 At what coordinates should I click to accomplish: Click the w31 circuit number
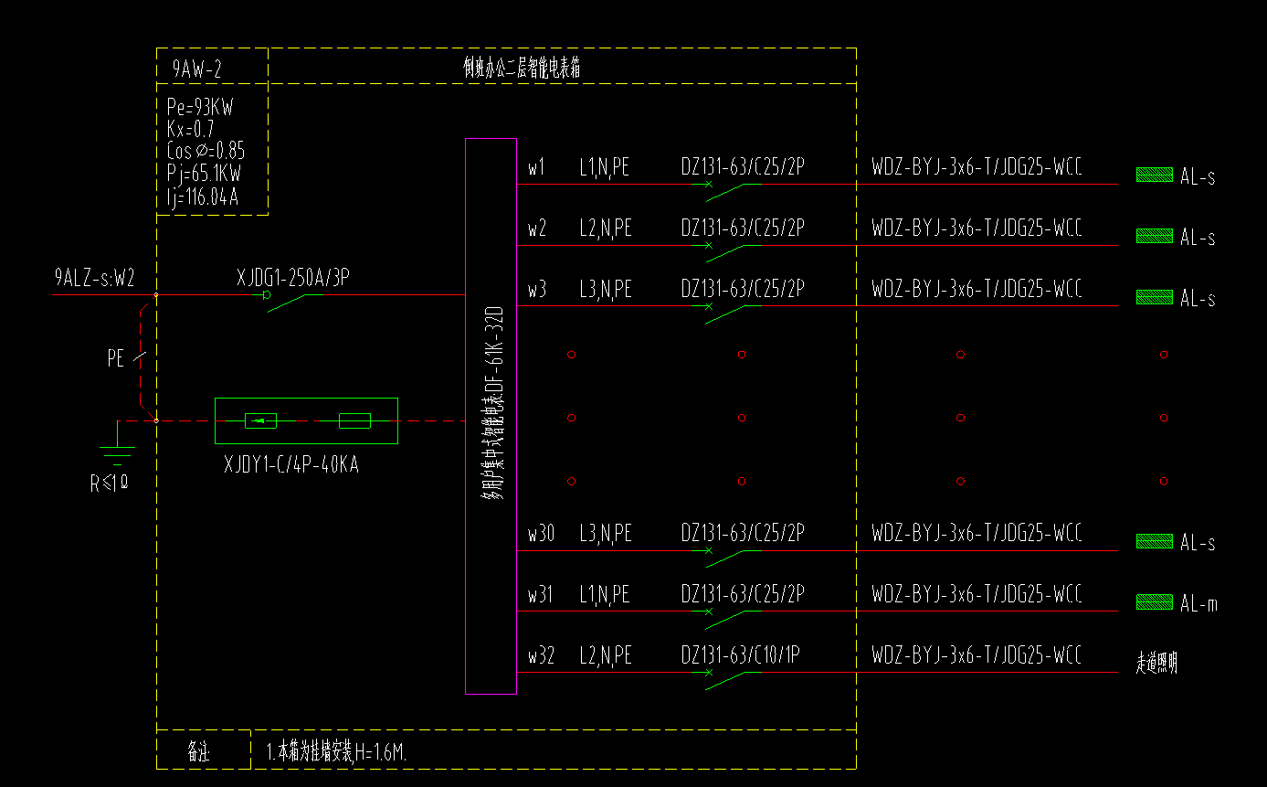540,595
